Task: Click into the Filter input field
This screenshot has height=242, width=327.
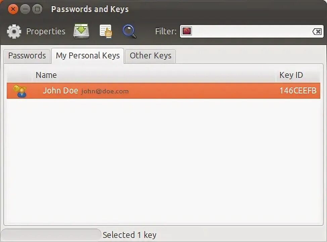Action: tap(252, 31)
